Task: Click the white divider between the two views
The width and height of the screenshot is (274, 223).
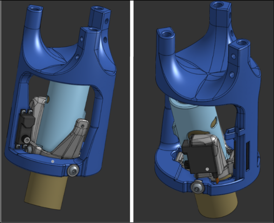Action: (x=131, y=111)
